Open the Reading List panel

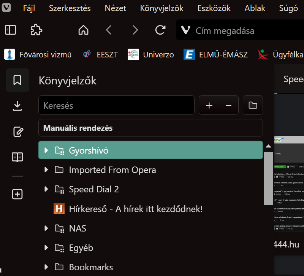pos(17,157)
